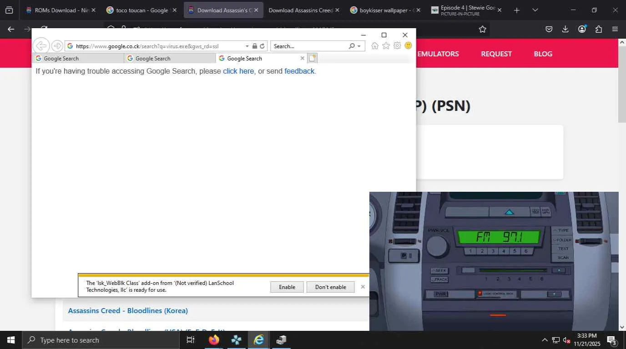Open the 'feedback' link
This screenshot has width=626, height=349.
(299, 71)
